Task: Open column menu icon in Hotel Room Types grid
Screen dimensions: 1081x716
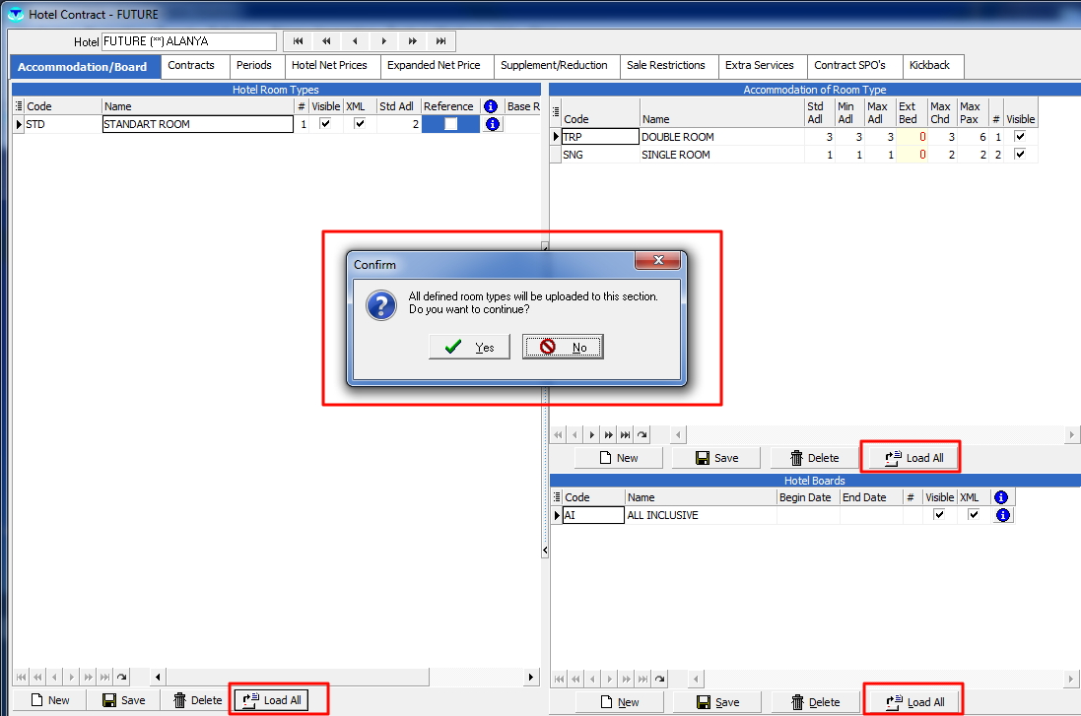Action: [18, 106]
